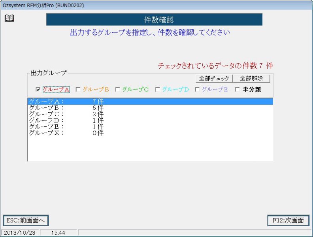The image size is (313, 237).
Task: Select list row グループD: 1件
Action: click(x=150, y=120)
